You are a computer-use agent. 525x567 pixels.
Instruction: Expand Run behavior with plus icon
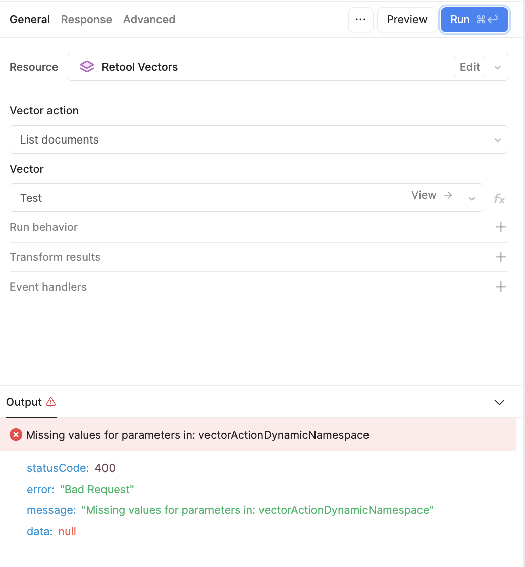pos(500,227)
